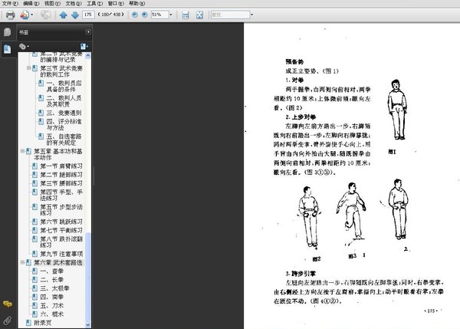
Task: Select bookmark 二、裁判人员及其职责
Action: click(64, 101)
